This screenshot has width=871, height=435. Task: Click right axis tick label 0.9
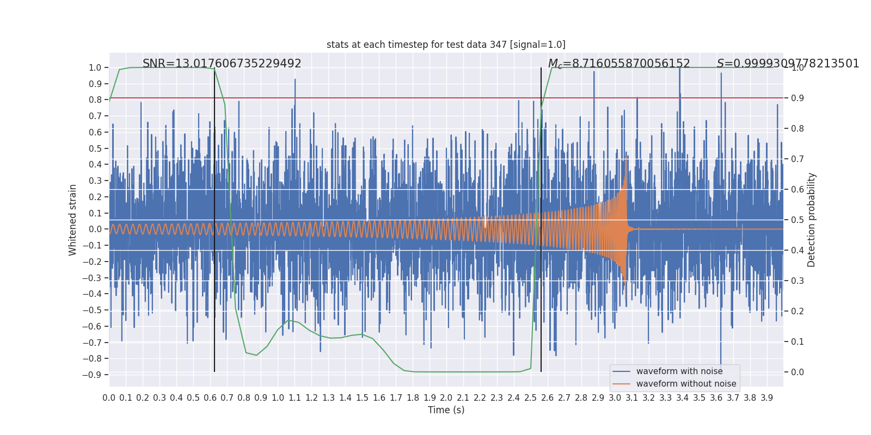point(797,98)
